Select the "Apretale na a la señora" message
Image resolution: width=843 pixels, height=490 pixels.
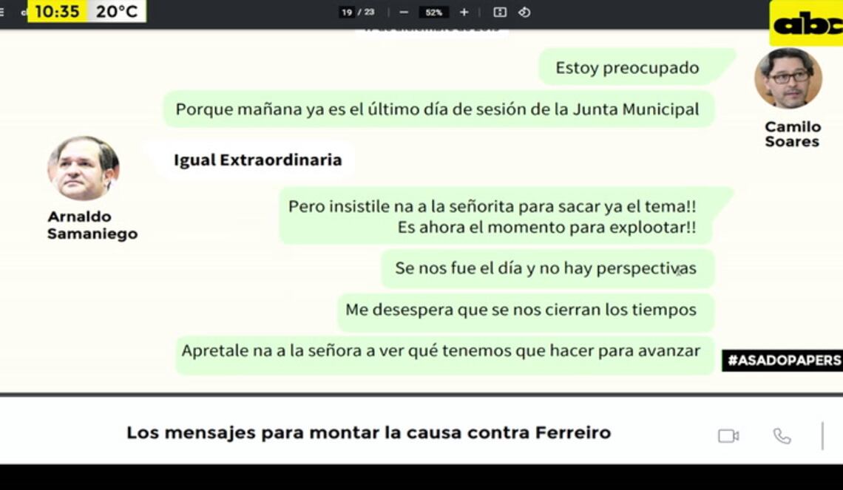point(441,352)
